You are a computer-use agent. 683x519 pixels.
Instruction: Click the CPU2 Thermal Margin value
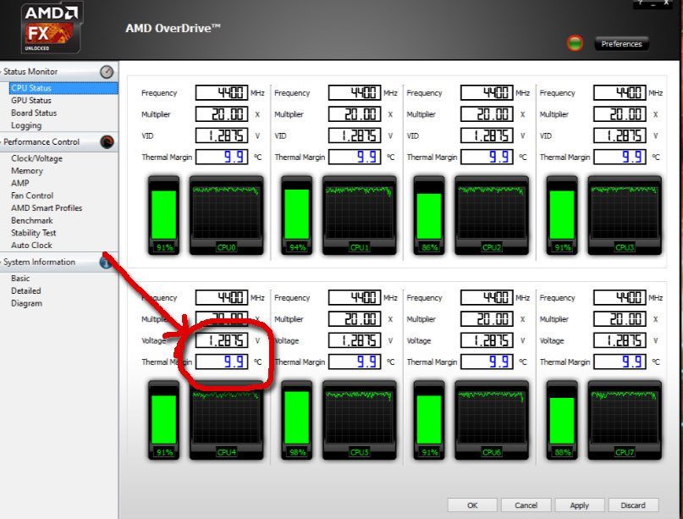pyautogui.click(x=487, y=157)
